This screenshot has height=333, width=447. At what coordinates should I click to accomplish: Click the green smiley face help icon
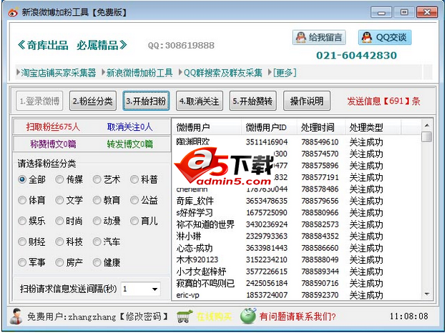[248, 316]
